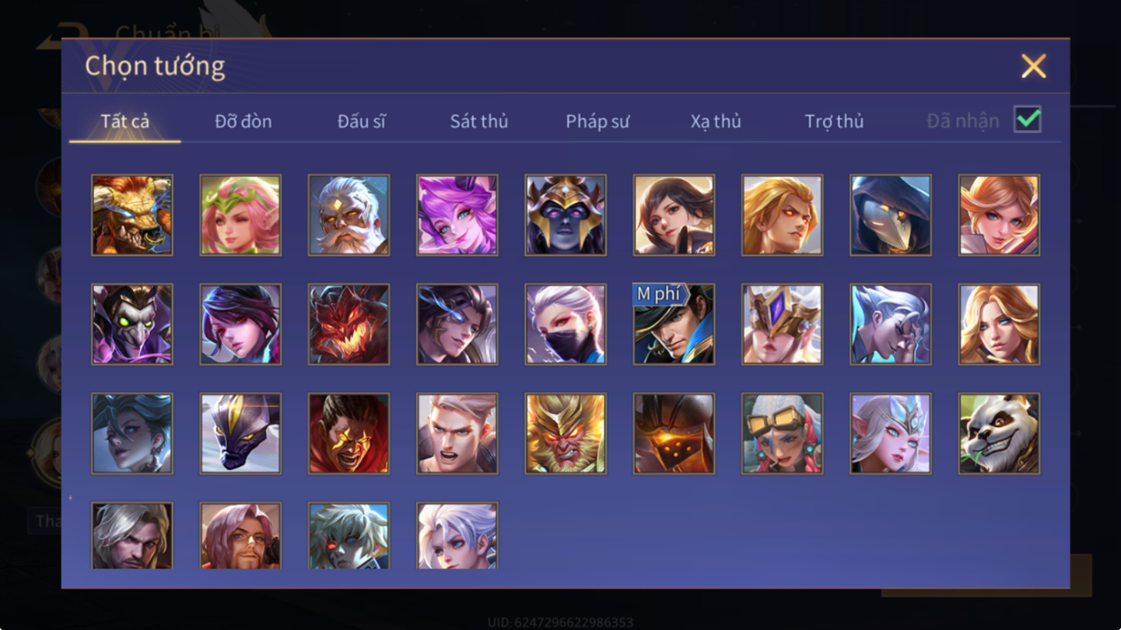Select the pink-haired horned girl hero

pos(457,215)
